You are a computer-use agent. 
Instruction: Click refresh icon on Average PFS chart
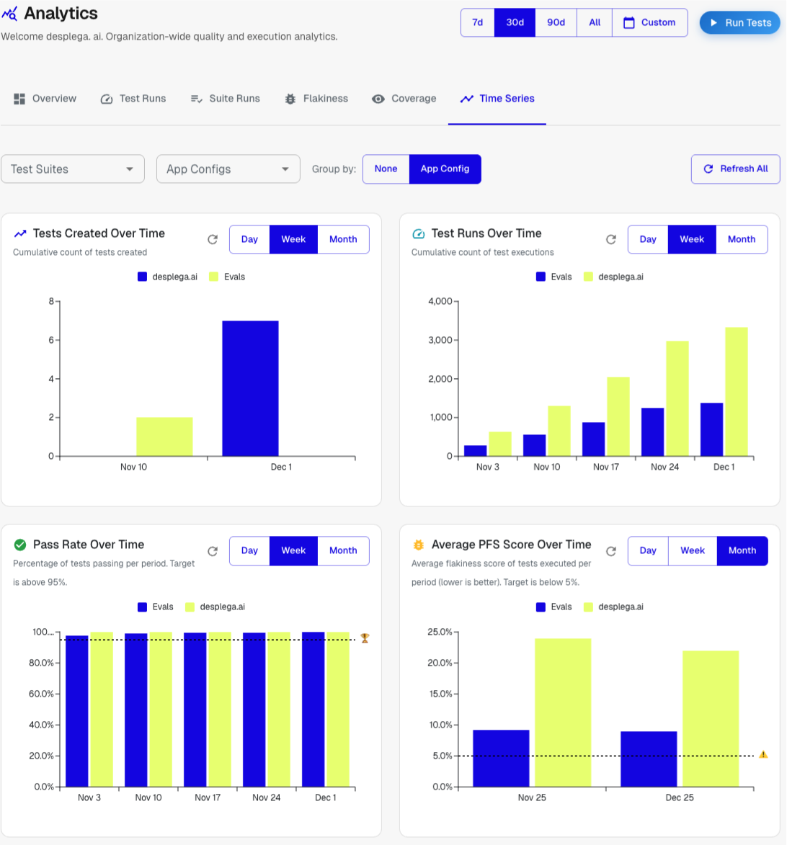click(x=610, y=550)
